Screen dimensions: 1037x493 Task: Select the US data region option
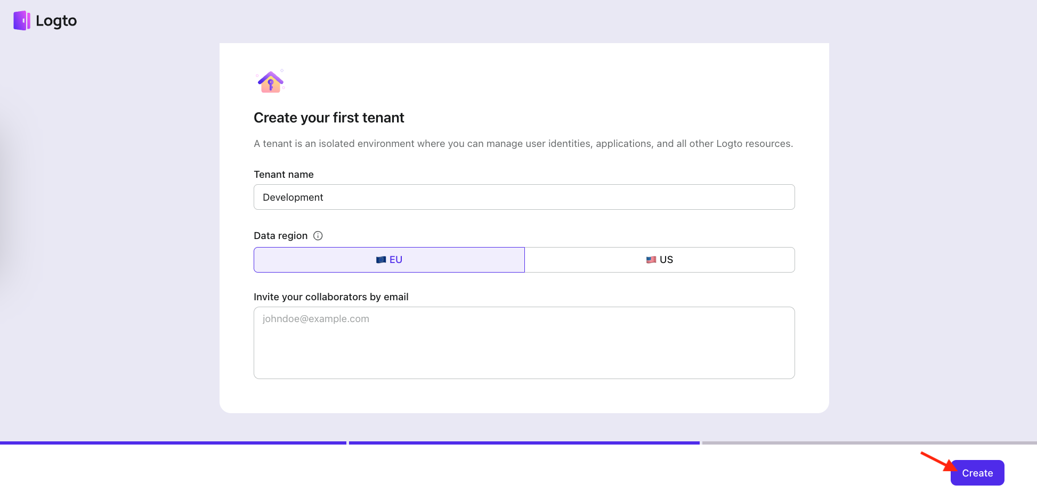point(660,260)
